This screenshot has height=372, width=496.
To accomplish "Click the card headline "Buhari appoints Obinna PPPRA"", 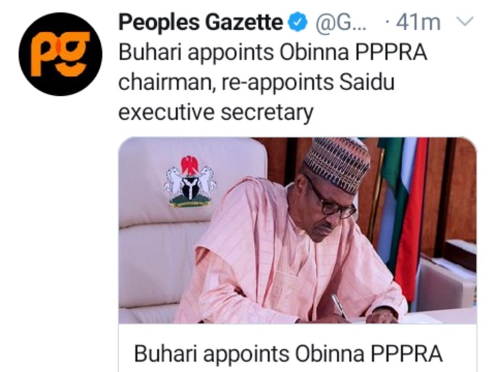I will [x=287, y=353].
